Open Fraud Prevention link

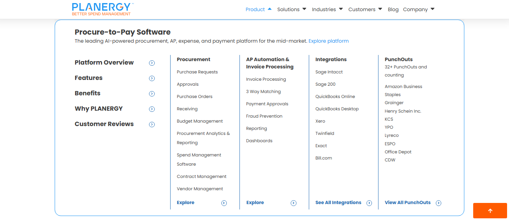pos(264,116)
